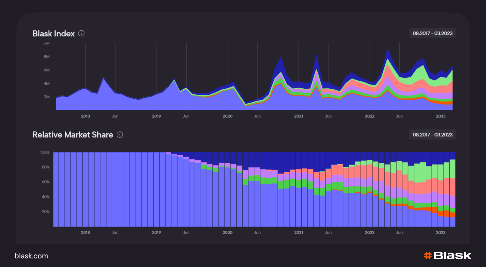Open the Blask Index date range selector
Screen dimensions: 486x267
(432, 33)
